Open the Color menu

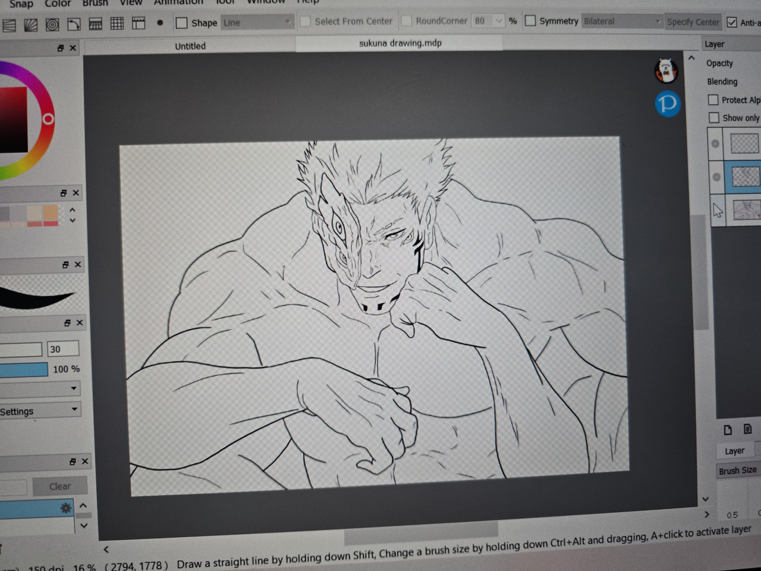[x=58, y=4]
